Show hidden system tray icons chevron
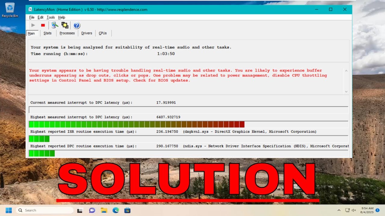The width and height of the screenshot is (385, 216). (x=339, y=210)
